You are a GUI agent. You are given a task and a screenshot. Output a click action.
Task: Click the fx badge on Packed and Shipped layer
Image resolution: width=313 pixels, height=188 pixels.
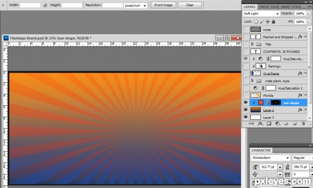click(300, 36)
